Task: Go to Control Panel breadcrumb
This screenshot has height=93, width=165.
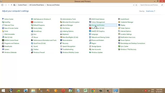Action: 22,5
